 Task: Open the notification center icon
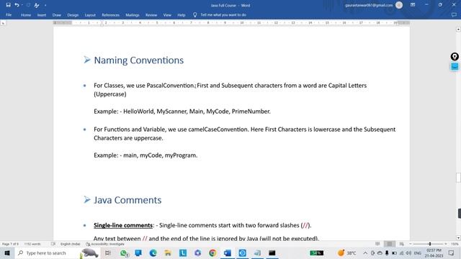452,253
